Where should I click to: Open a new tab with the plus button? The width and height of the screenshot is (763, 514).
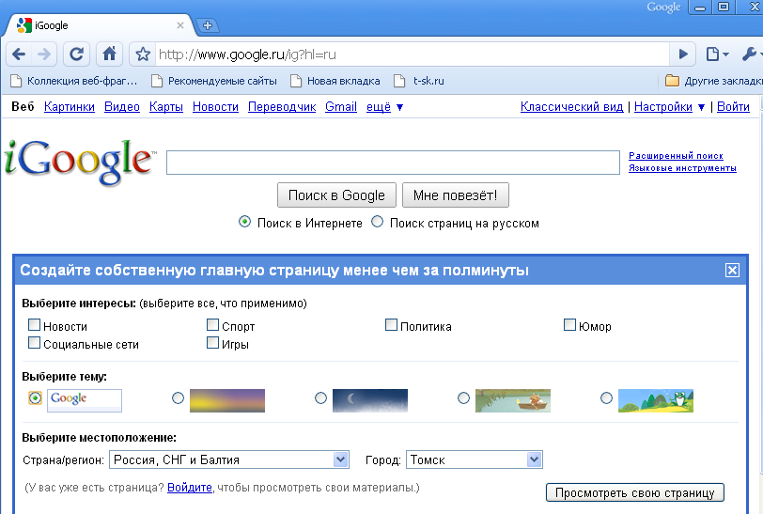208,25
